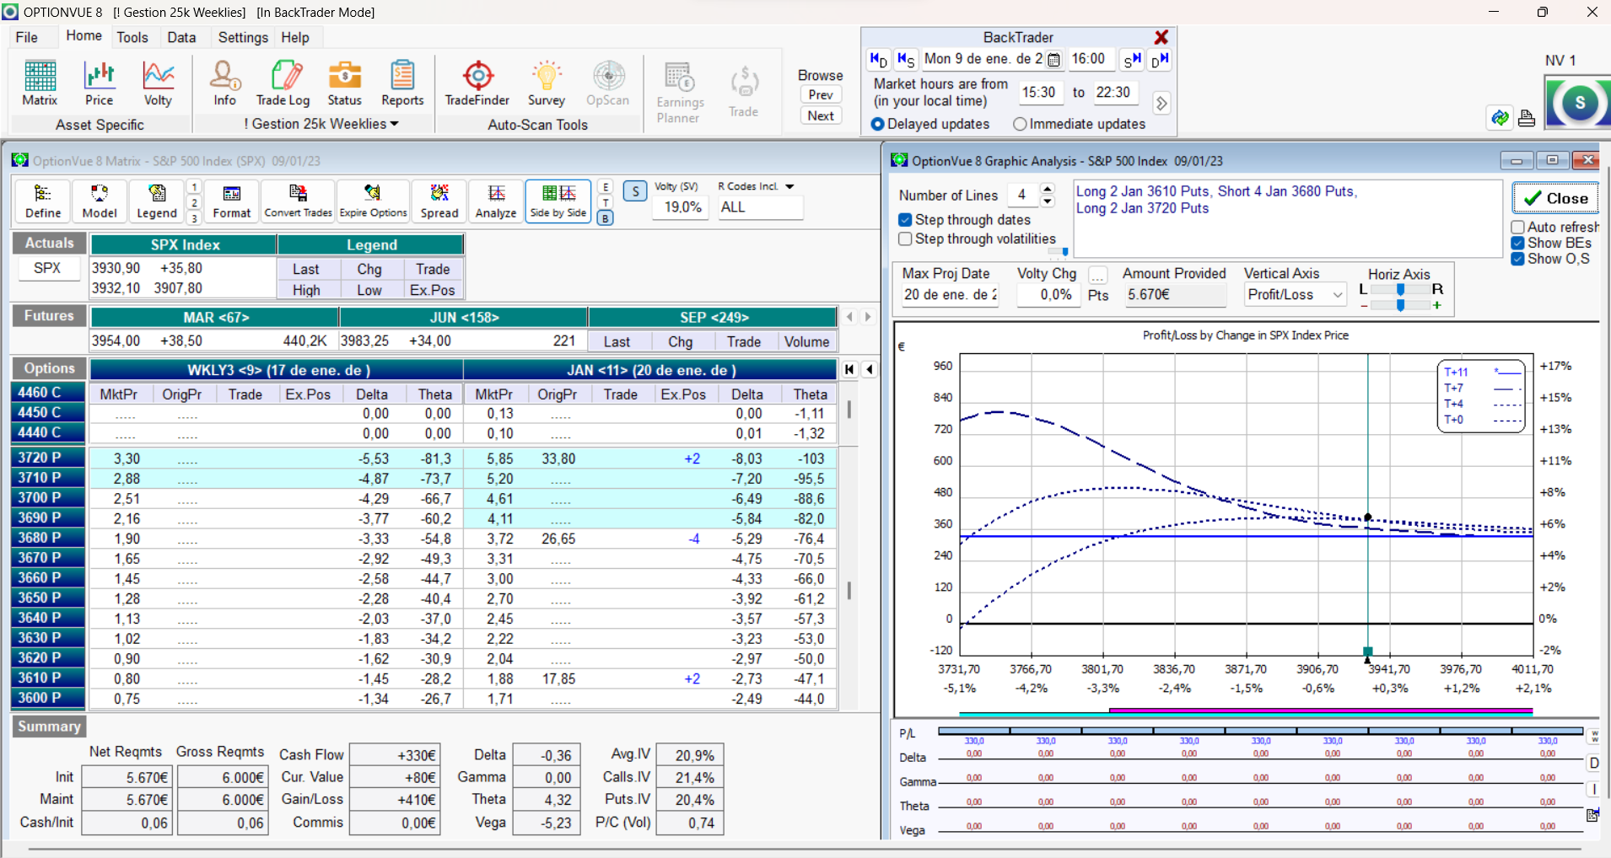
Task: Open the Settings menu
Action: tap(243, 37)
